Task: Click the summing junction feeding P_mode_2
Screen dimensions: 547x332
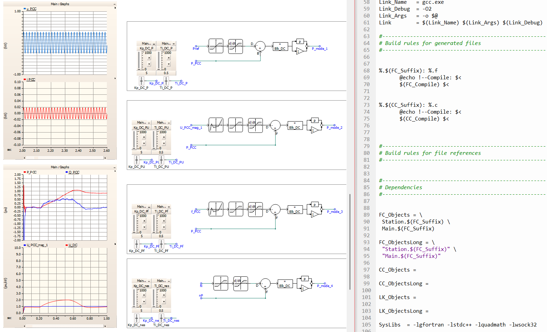Action: tap(275, 125)
